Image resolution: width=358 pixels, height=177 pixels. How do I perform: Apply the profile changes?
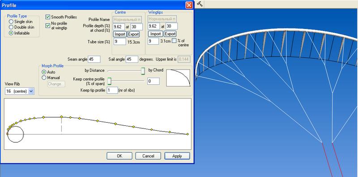click(177, 156)
